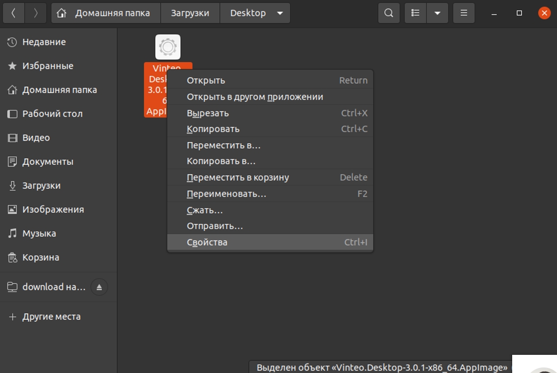Choose Отправить… from the context menu
This screenshot has height=373, width=557.
click(x=270, y=226)
